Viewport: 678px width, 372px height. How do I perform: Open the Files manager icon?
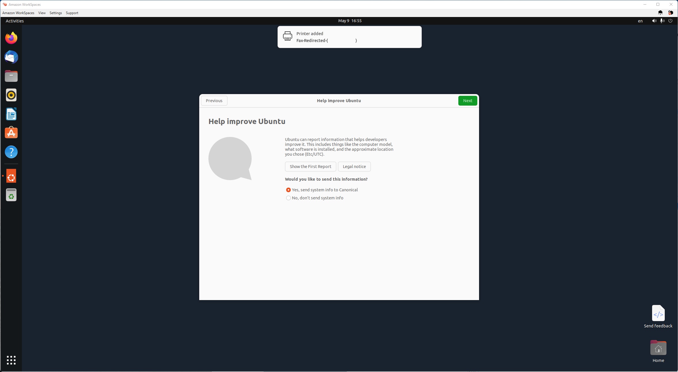(11, 76)
